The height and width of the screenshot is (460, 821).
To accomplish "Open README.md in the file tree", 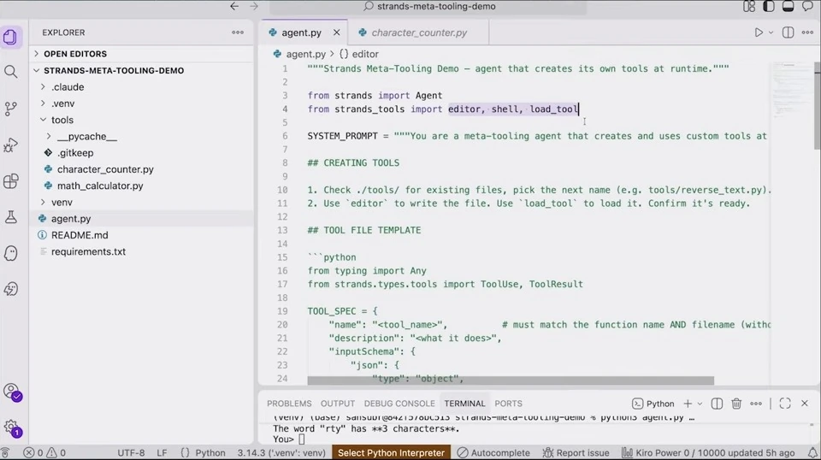I will click(x=80, y=235).
